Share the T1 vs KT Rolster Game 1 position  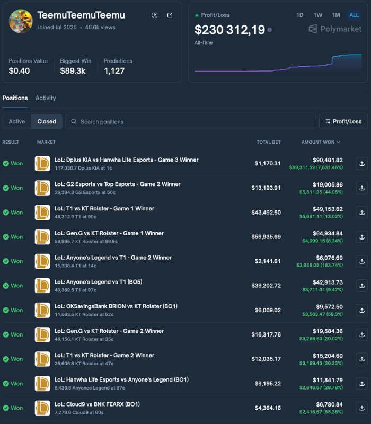pos(362,213)
